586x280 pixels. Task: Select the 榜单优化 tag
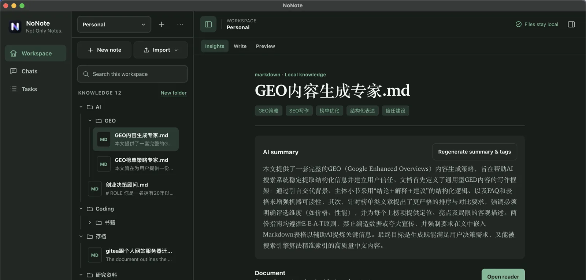pyautogui.click(x=330, y=111)
